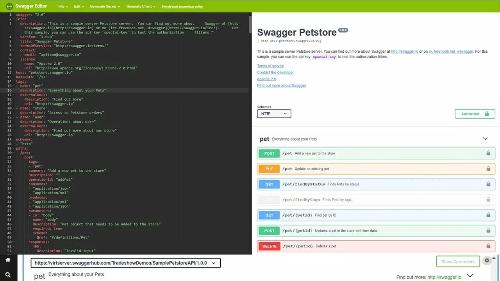Screen dimensions: 500x281
Task: Click the Authorize button
Action: [475, 114]
